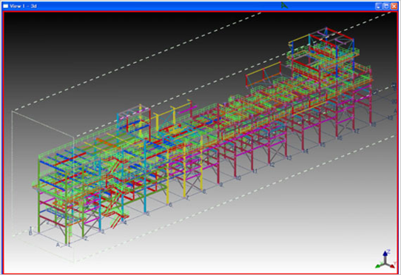The height and width of the screenshot is (275, 401).
Task: Select the X-bracing below gridline 7 bay
Action: (192, 185)
